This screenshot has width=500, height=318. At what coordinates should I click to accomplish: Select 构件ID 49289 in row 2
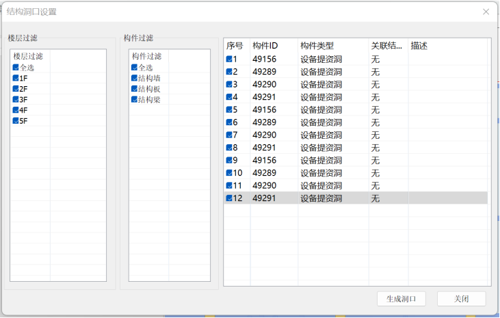click(x=264, y=72)
